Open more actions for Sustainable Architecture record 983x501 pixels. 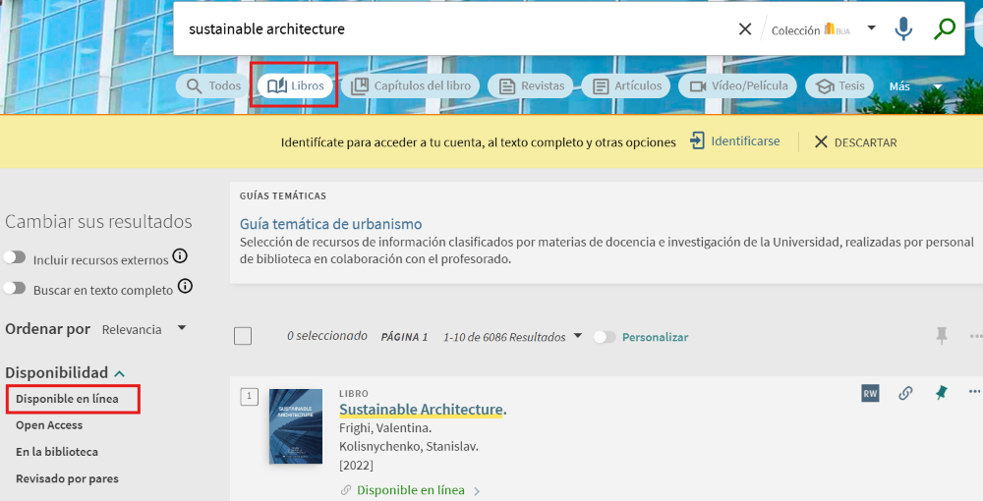[974, 392]
